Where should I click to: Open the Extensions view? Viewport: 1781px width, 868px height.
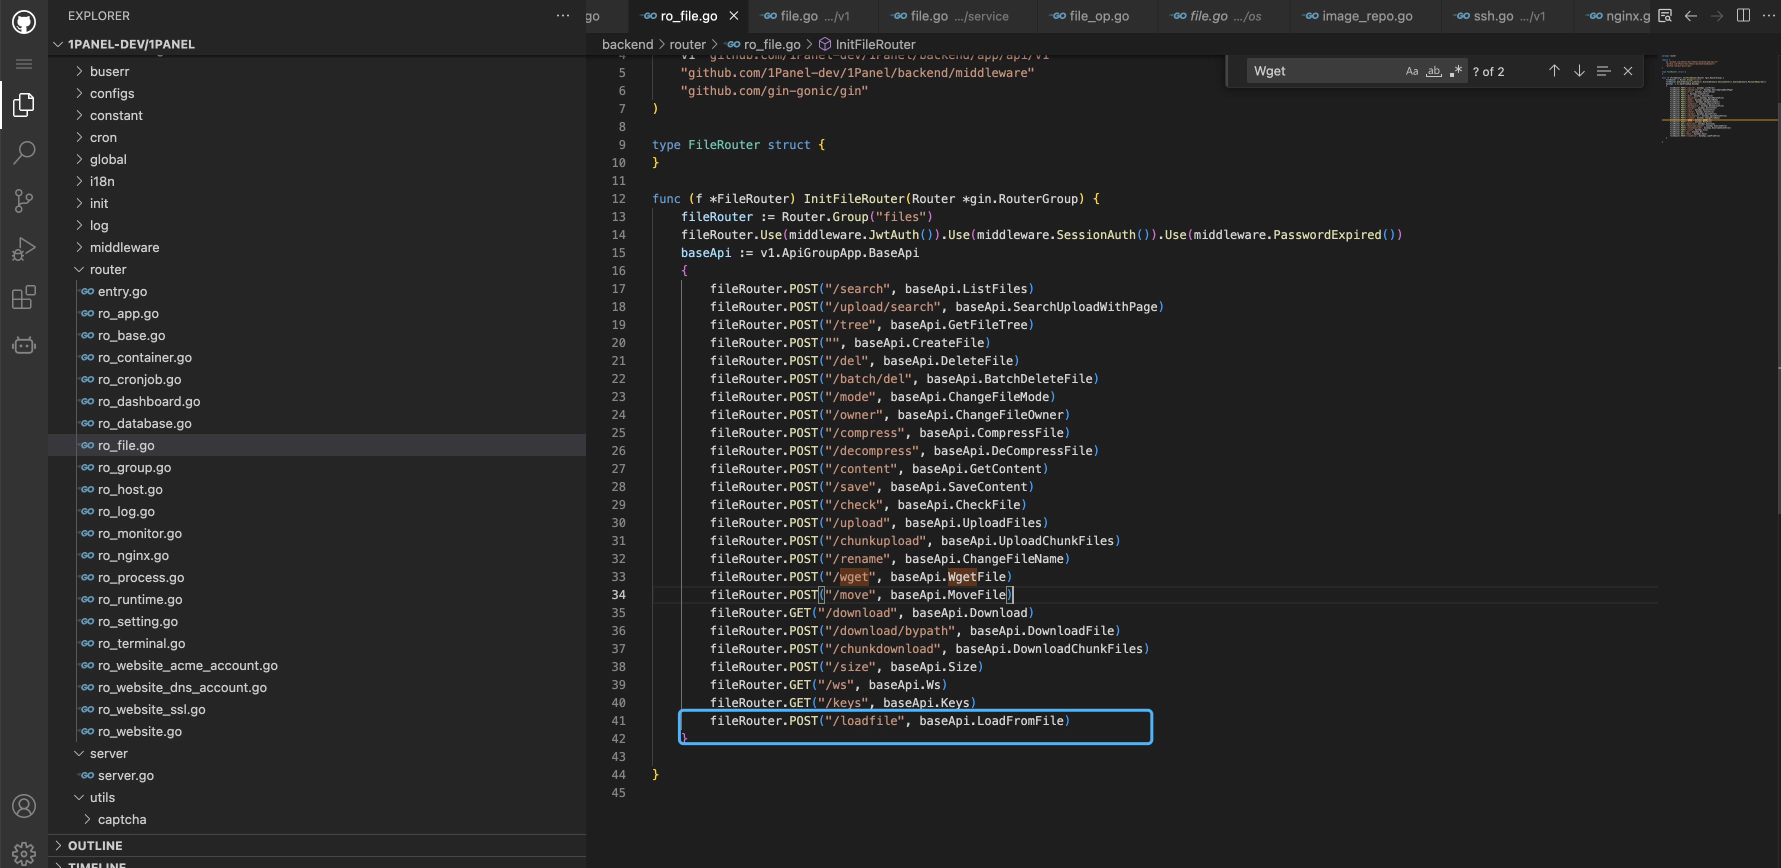(24, 297)
